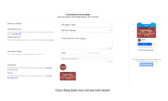Click the Địa chỉ doanh nghiệp label
The height and width of the screenshot is (101, 168).
click(14, 51)
